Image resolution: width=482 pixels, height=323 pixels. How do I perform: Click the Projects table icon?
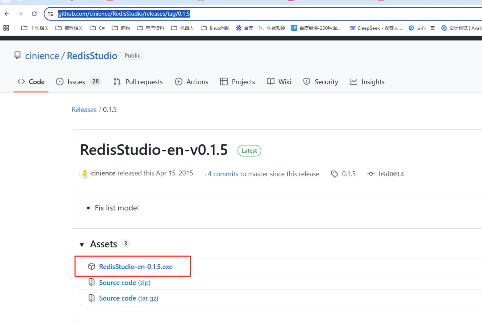click(224, 81)
